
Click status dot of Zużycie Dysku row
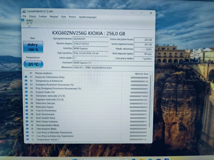point(26,92)
